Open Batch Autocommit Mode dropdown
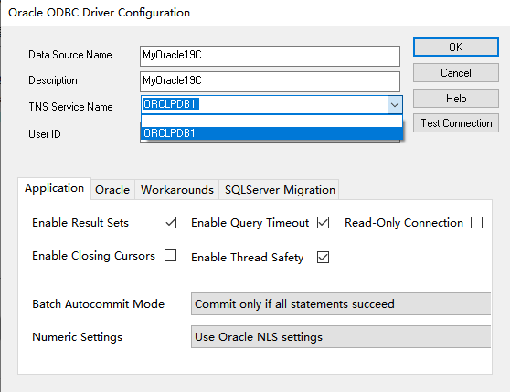Viewport: 510px width, 392px height. coord(341,304)
